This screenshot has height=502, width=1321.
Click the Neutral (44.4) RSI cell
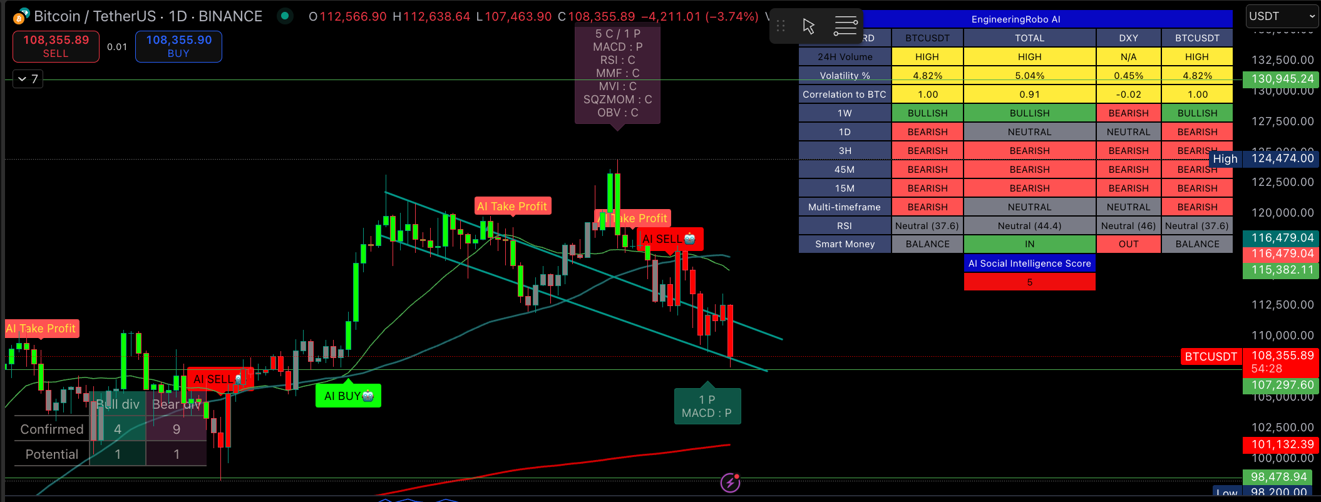(1030, 226)
